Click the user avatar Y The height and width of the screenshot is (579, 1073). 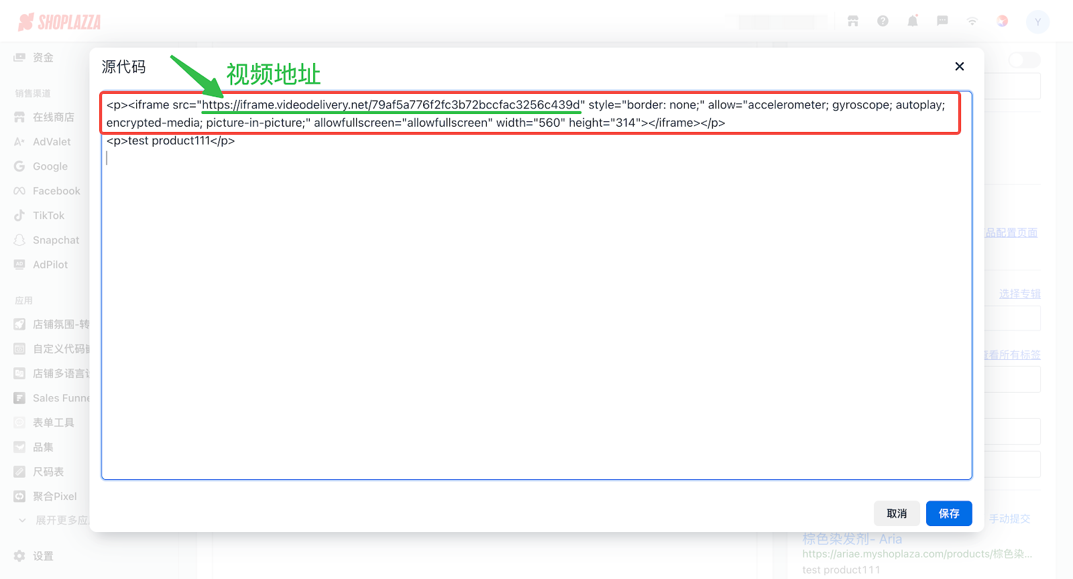pos(1037,22)
